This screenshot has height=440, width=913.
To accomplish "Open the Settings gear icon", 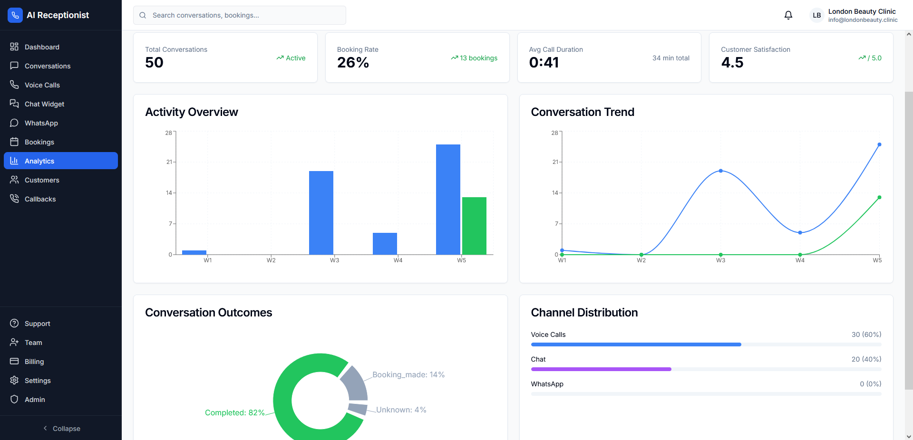I will coord(15,380).
